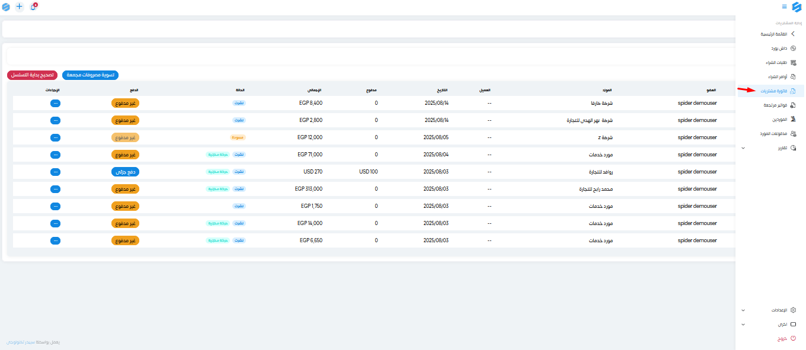
Task: Click the date column header (التاريخ)
Action: (443, 90)
